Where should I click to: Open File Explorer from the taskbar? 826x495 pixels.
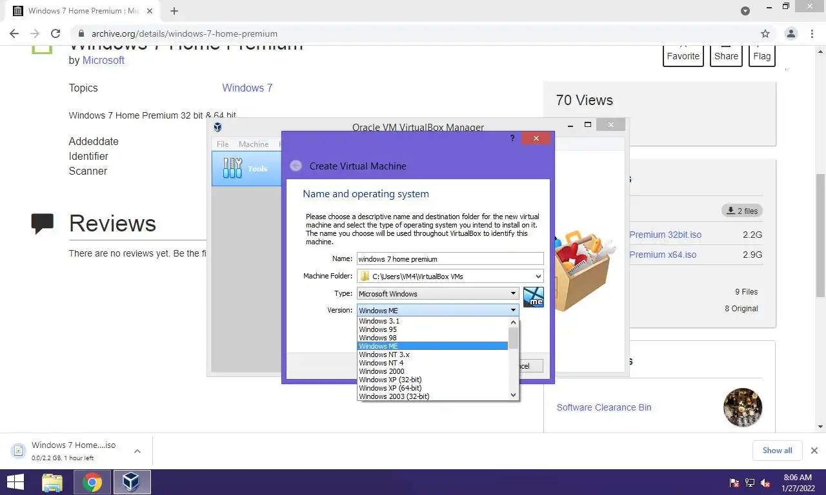[x=52, y=482]
